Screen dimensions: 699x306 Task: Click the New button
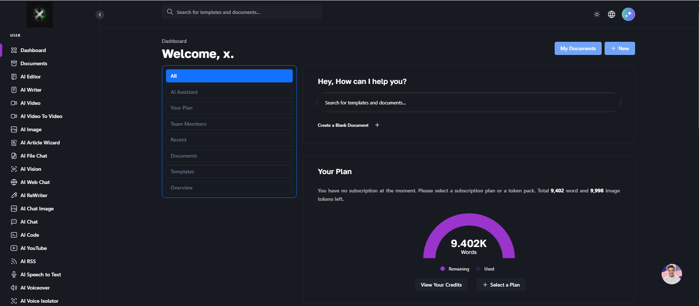[x=620, y=48]
